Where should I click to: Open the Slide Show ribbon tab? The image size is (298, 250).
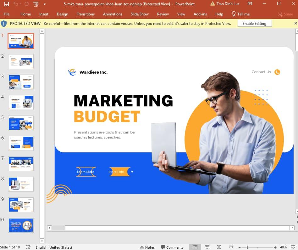tap(140, 14)
